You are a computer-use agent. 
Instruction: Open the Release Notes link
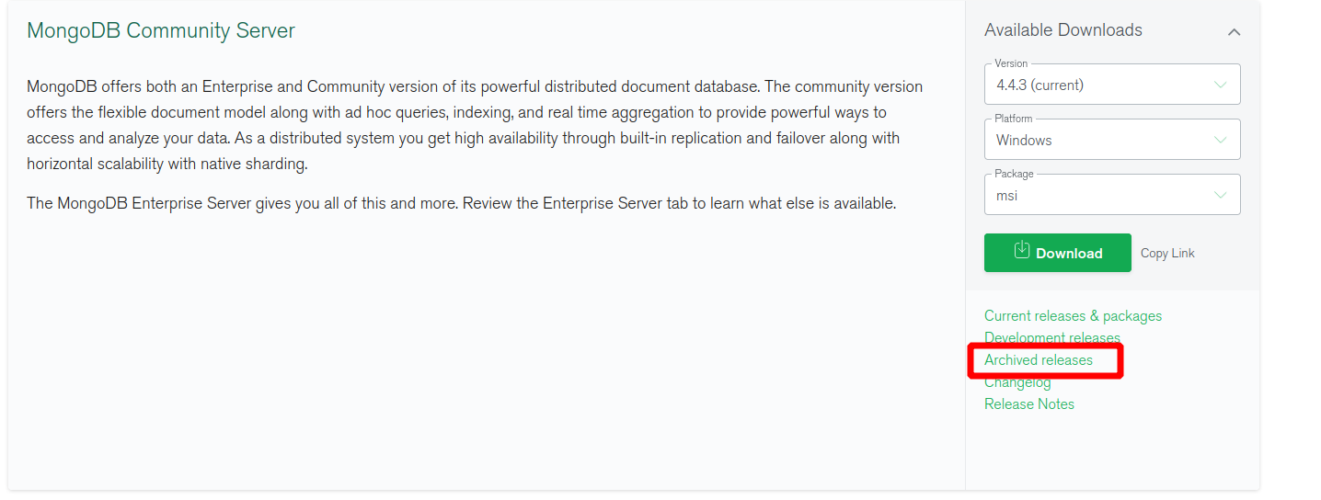click(x=1029, y=404)
